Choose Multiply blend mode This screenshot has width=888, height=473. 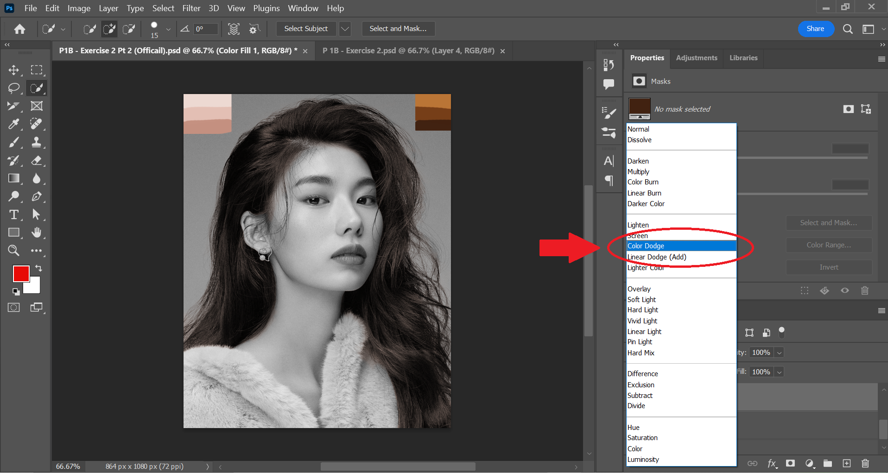pos(681,172)
